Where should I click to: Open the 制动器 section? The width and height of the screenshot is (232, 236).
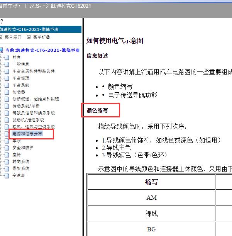(x=19, y=92)
